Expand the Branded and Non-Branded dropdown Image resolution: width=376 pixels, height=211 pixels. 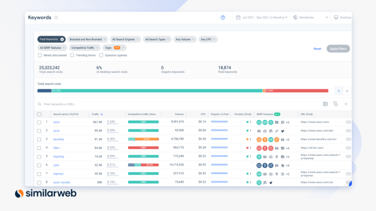click(x=87, y=39)
